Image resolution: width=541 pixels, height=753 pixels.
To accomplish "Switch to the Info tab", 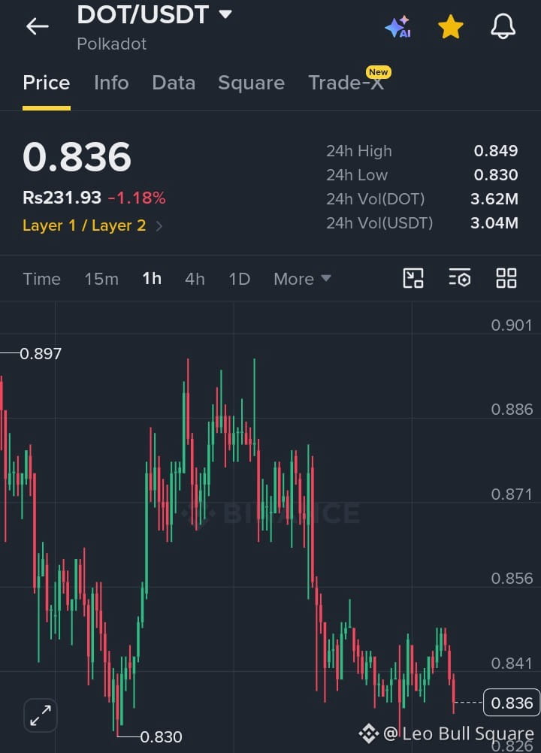I will point(111,83).
